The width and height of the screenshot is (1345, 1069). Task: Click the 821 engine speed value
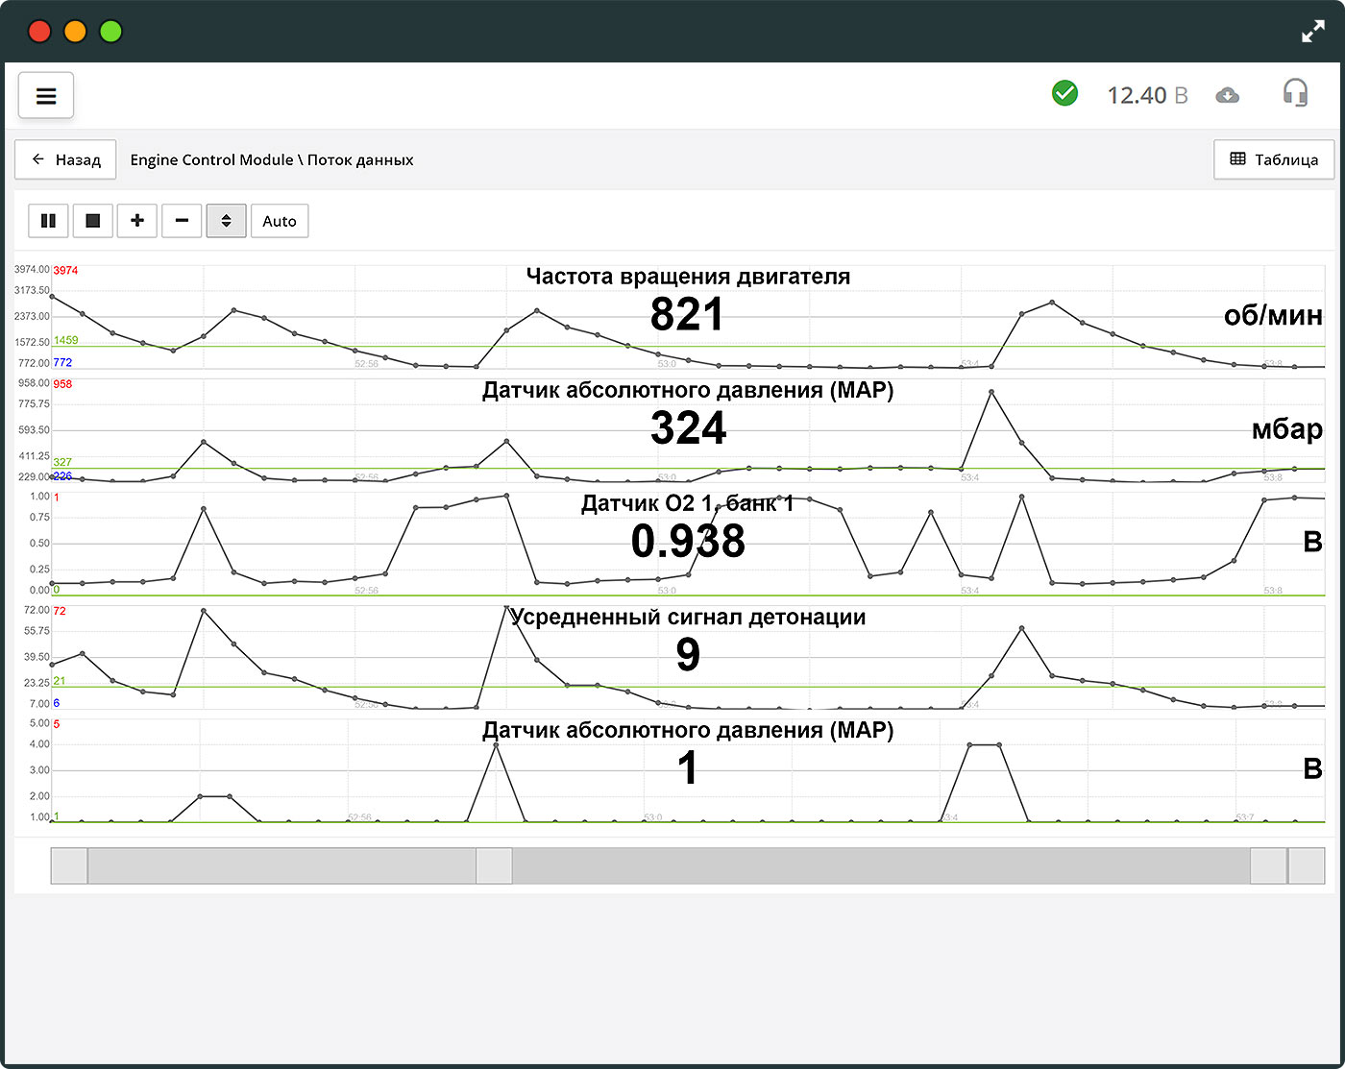click(687, 314)
